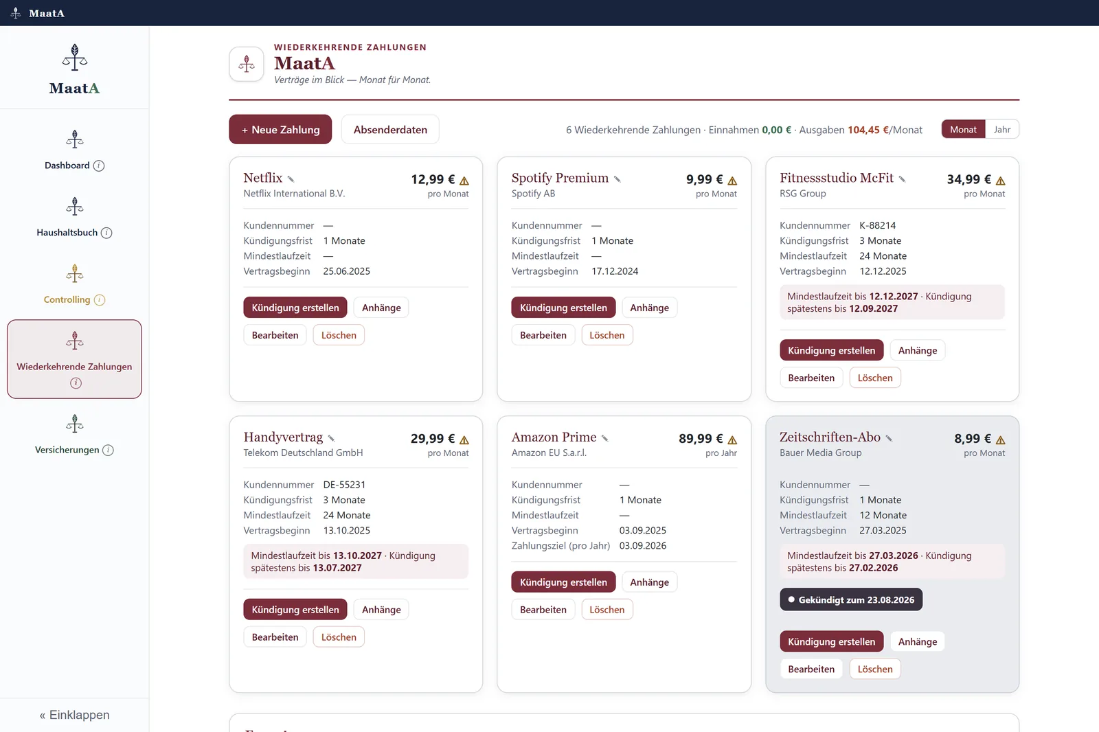Viewport: 1099px width, 732px height.
Task: Click the warning icon on Handyvertrag price
Action: (464, 440)
